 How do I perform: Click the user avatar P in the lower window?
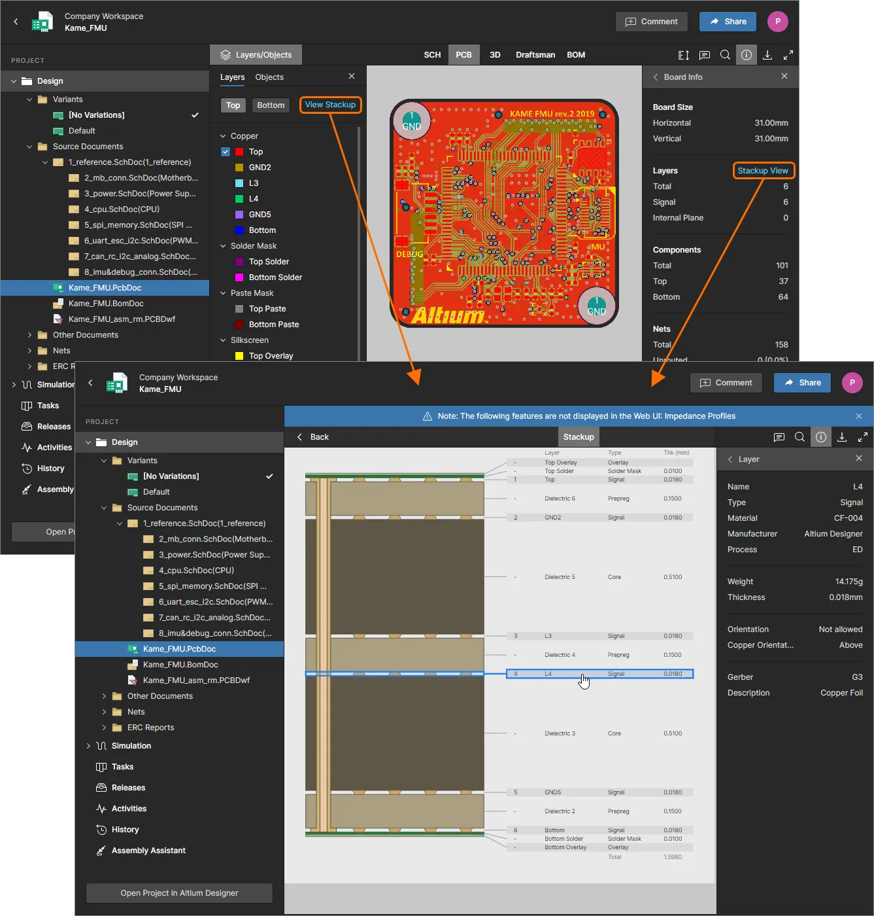(852, 383)
